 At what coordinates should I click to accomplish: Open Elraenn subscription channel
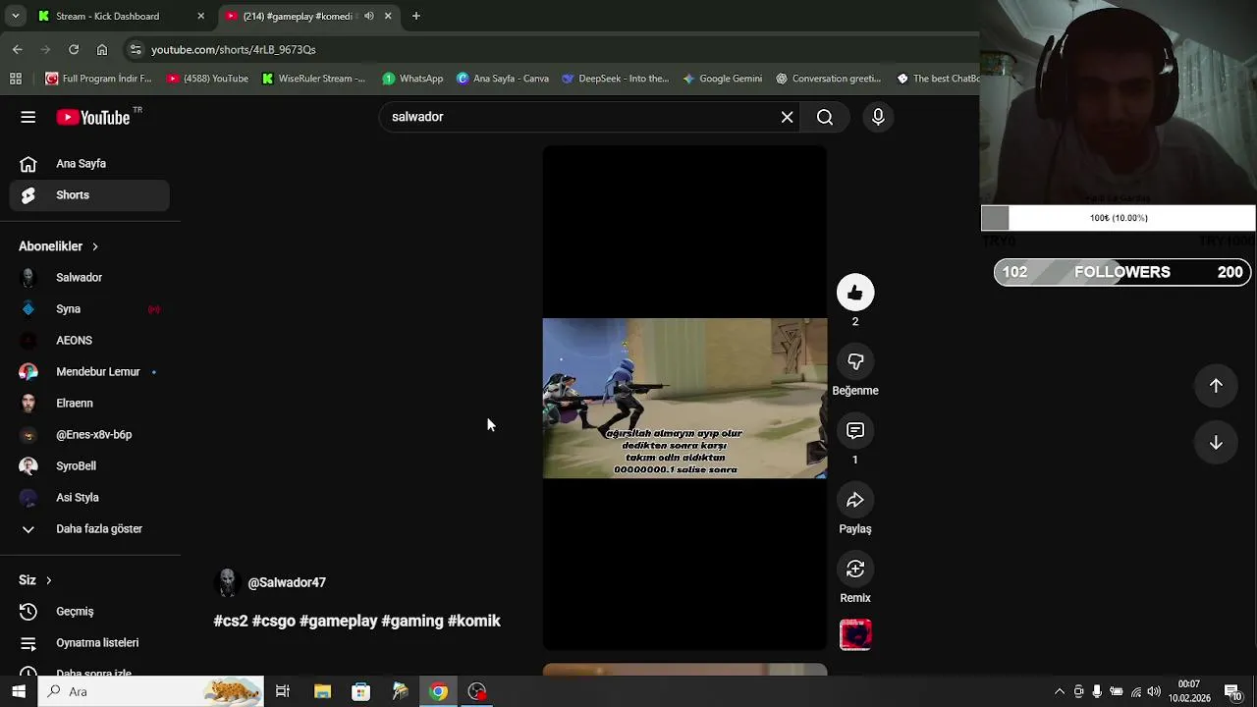point(89,404)
